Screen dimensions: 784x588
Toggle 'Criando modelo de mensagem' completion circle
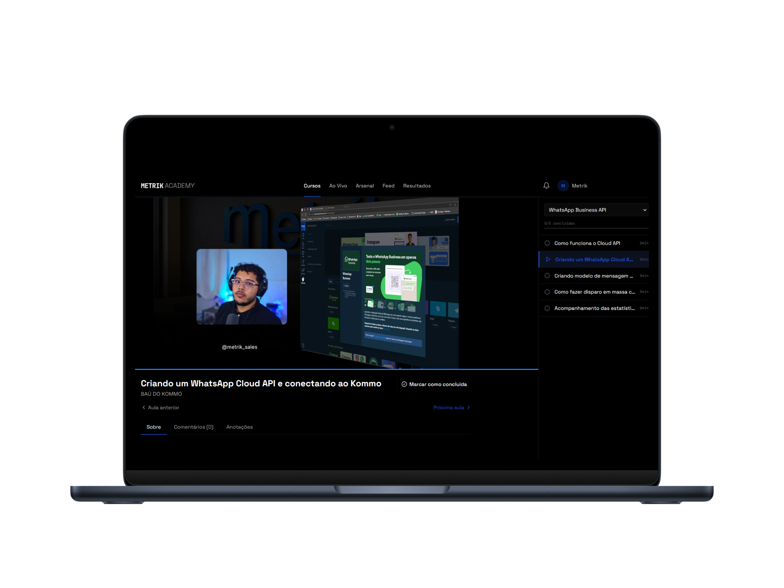[547, 276]
